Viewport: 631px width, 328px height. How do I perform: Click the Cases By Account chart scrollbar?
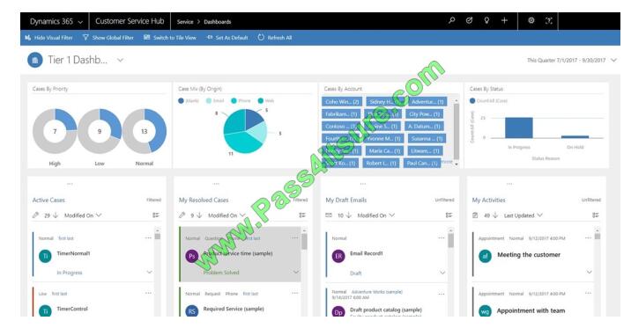[456, 132]
